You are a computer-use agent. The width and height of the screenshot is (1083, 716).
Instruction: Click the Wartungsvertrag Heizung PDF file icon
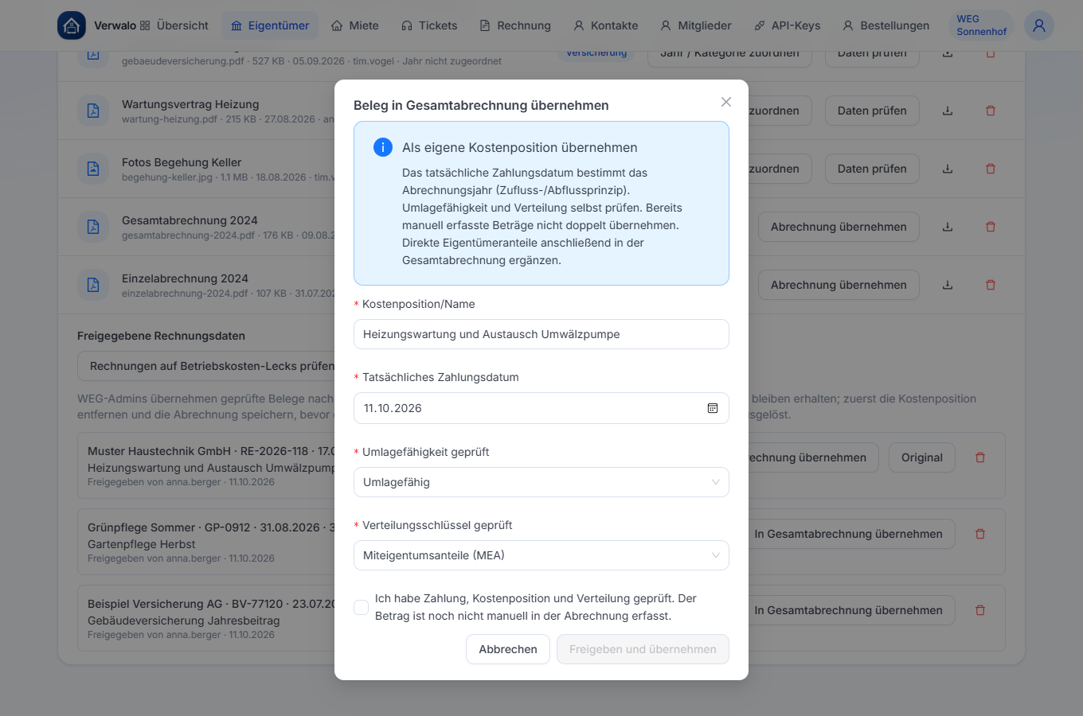tap(93, 111)
